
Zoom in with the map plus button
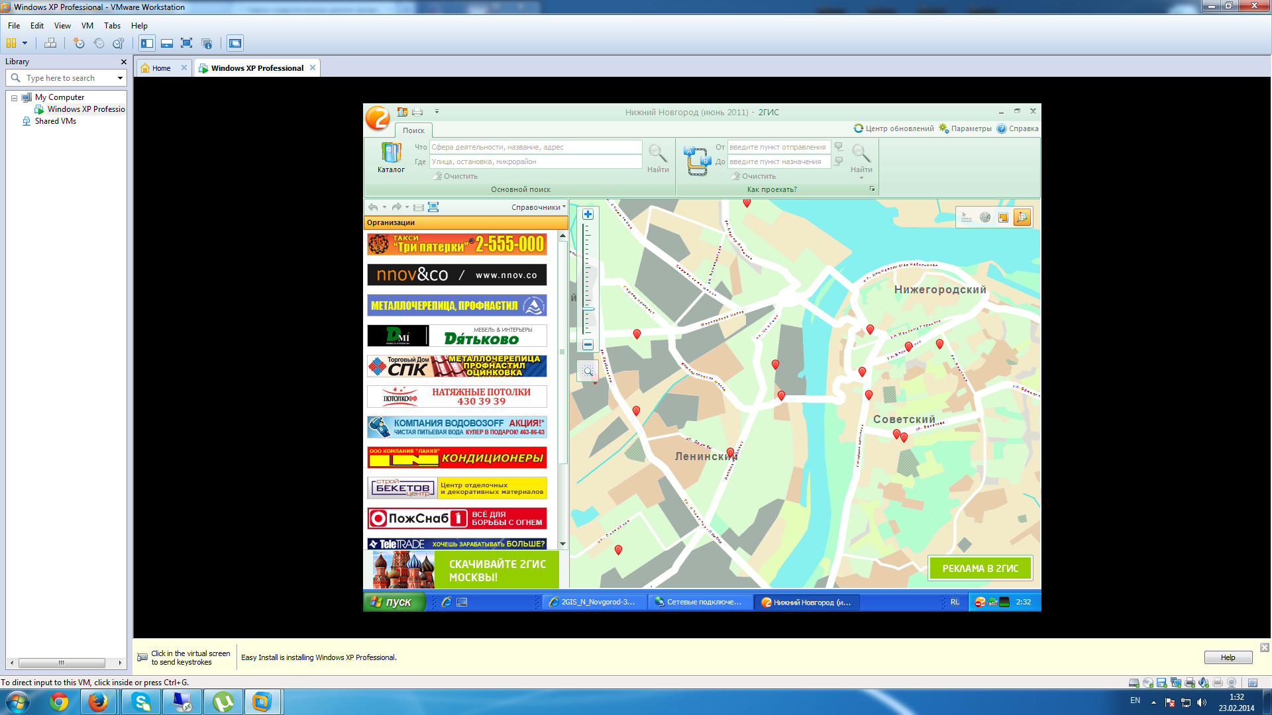click(x=588, y=215)
